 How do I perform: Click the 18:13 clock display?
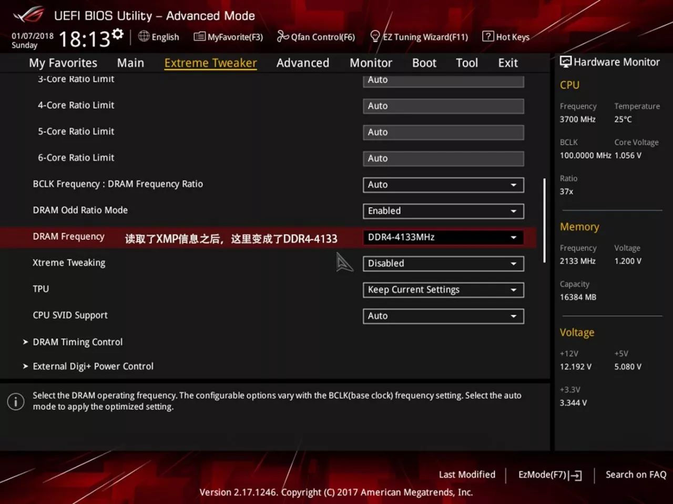pos(84,38)
